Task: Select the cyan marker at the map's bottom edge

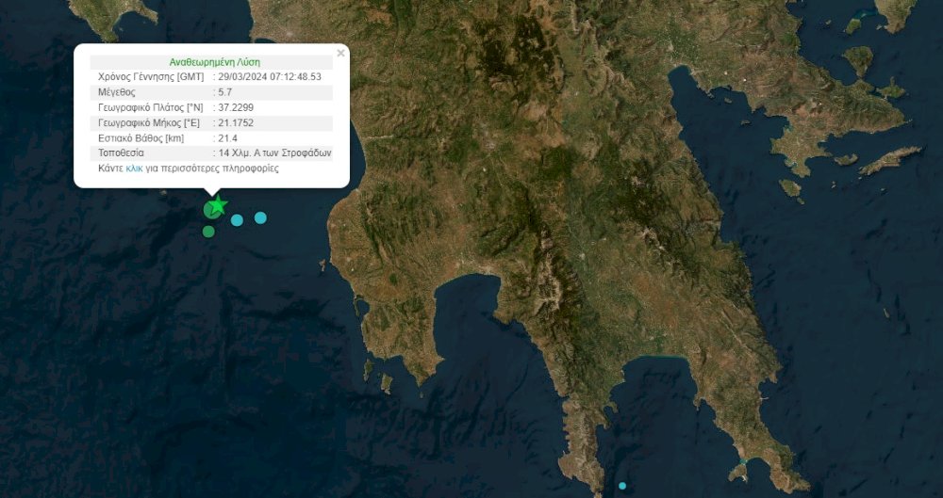Action: click(x=622, y=486)
